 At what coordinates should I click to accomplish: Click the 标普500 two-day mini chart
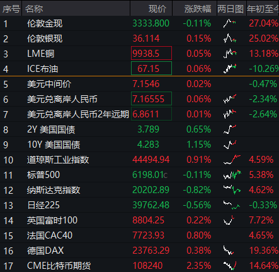[232, 175]
